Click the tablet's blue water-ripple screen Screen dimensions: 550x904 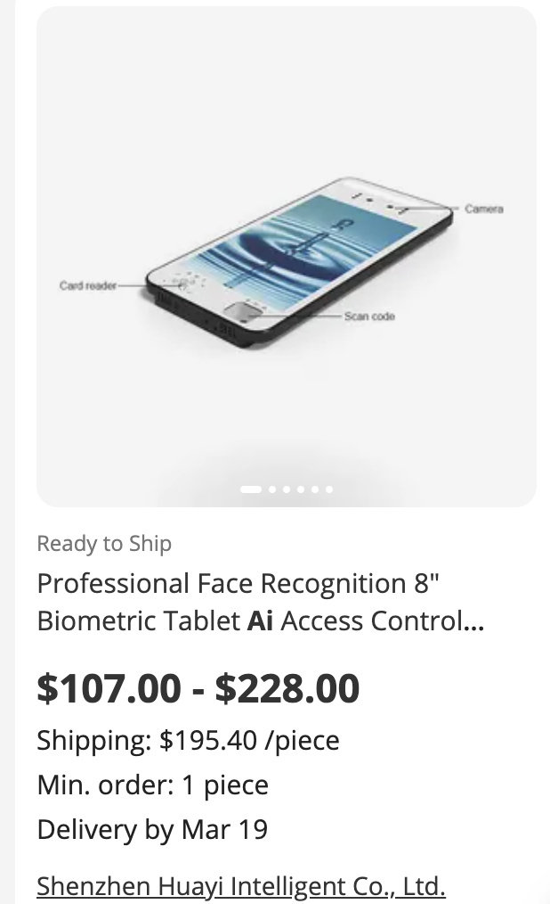(x=303, y=245)
